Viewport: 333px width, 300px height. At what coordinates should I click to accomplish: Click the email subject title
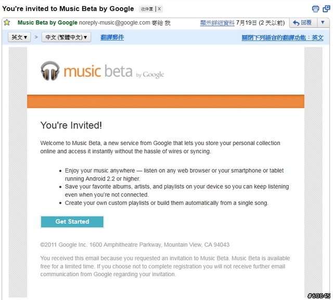[x=68, y=9]
